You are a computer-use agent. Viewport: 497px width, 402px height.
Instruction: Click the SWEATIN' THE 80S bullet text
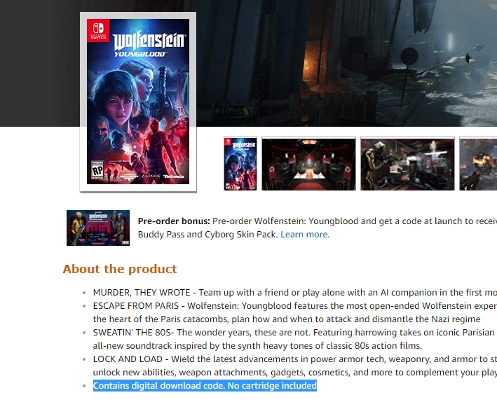click(295, 339)
